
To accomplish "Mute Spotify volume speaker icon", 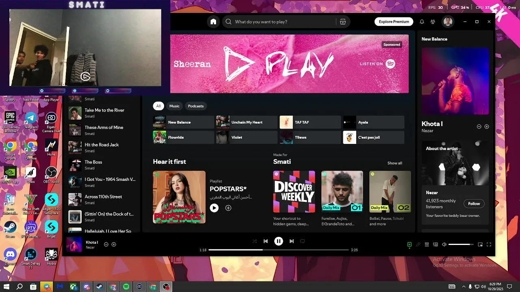I will click(444, 245).
